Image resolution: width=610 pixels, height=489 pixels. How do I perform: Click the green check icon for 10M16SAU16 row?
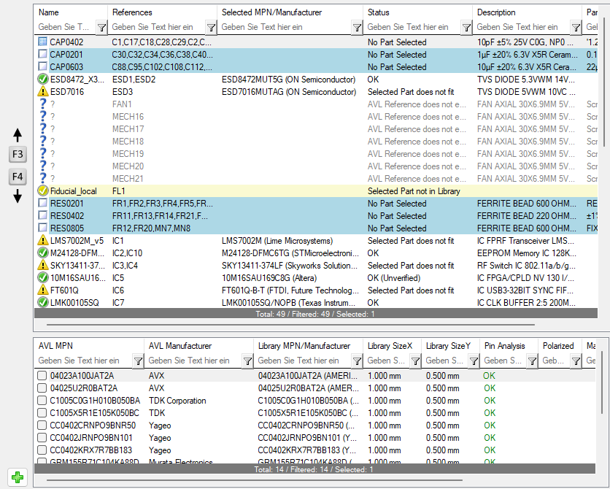(42, 278)
